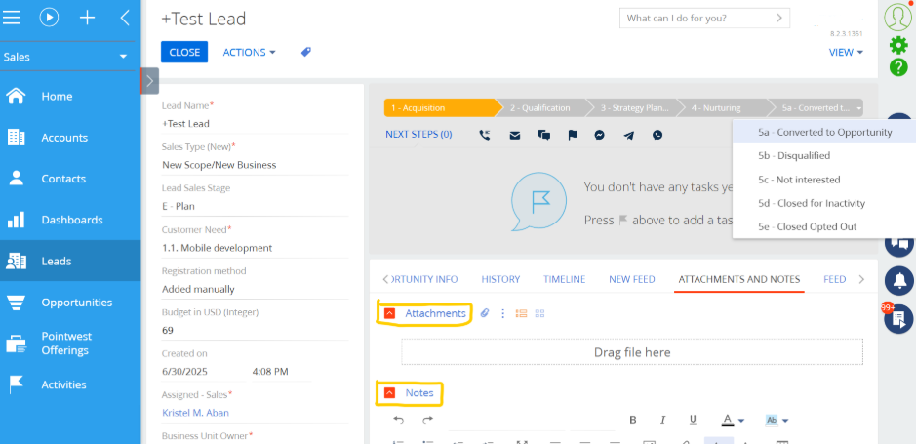Image resolution: width=916 pixels, height=445 pixels.
Task: Switch to the HISTORY tab
Action: point(500,279)
